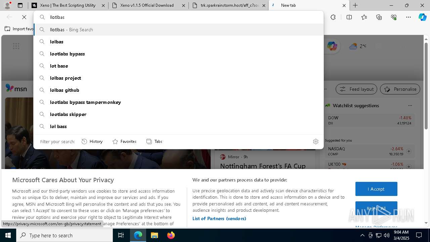Screen dimensions: 430x242
Task: Open List of Partners (vendors) link
Action: (x=219, y=218)
